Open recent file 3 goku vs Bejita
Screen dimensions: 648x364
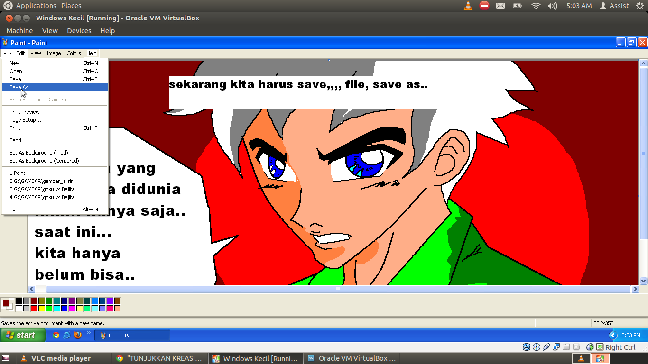55,189
